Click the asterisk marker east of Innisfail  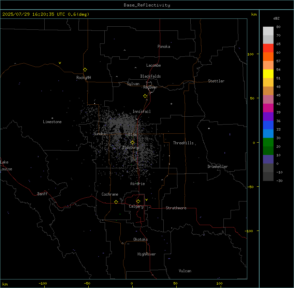click(x=171, y=104)
